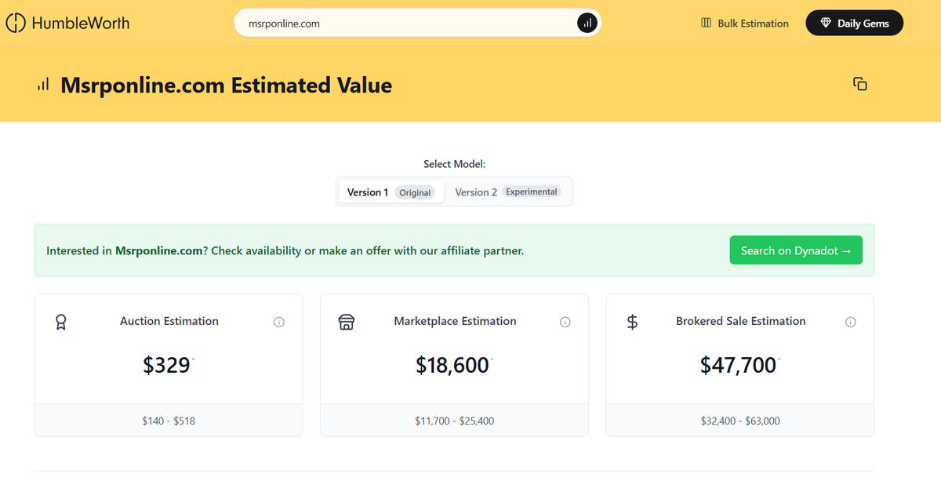Click the copy results icon in the banner
Viewport: 941px width, 496px height.
859,84
